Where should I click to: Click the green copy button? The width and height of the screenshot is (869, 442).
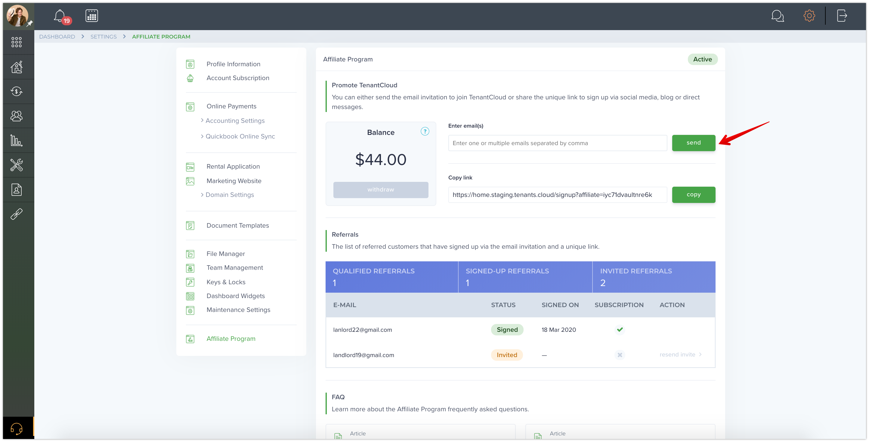coord(693,195)
